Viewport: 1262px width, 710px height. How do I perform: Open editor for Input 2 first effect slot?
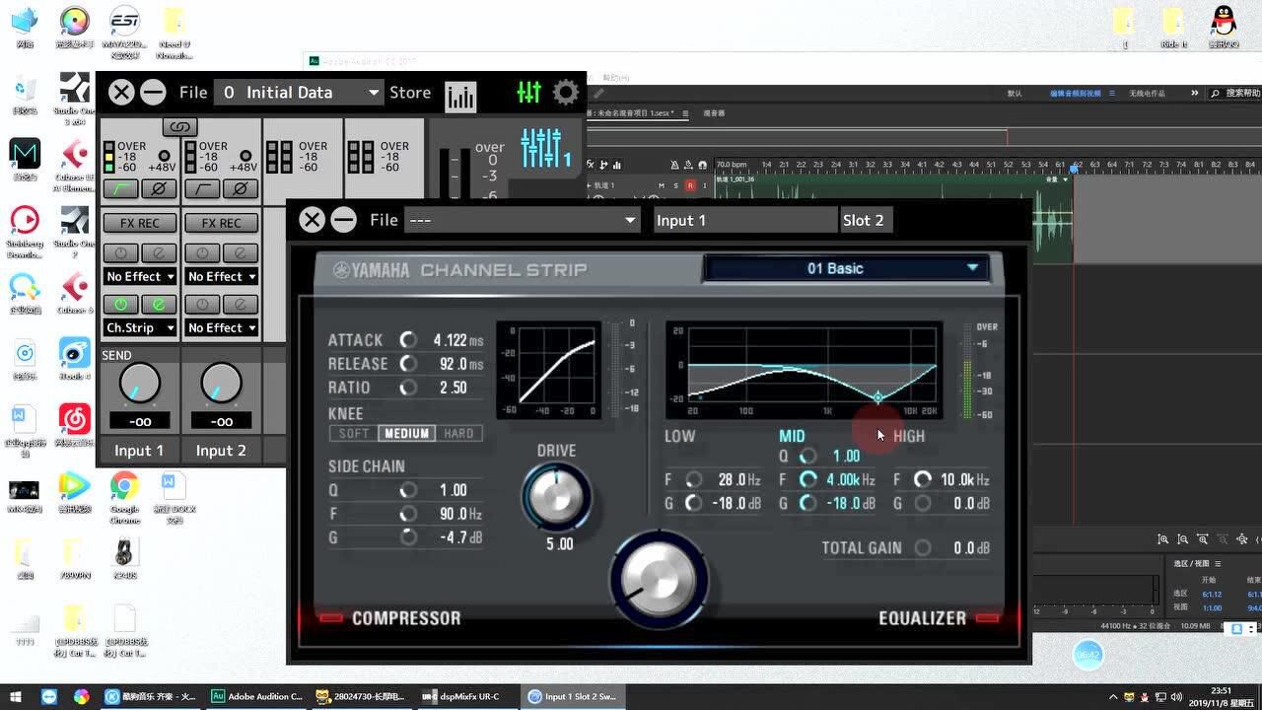coord(241,253)
